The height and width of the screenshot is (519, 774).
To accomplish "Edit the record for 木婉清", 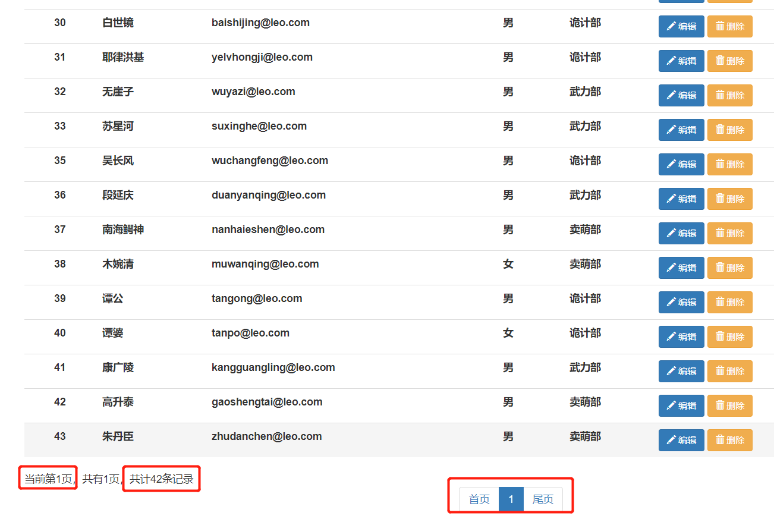I will coord(681,268).
